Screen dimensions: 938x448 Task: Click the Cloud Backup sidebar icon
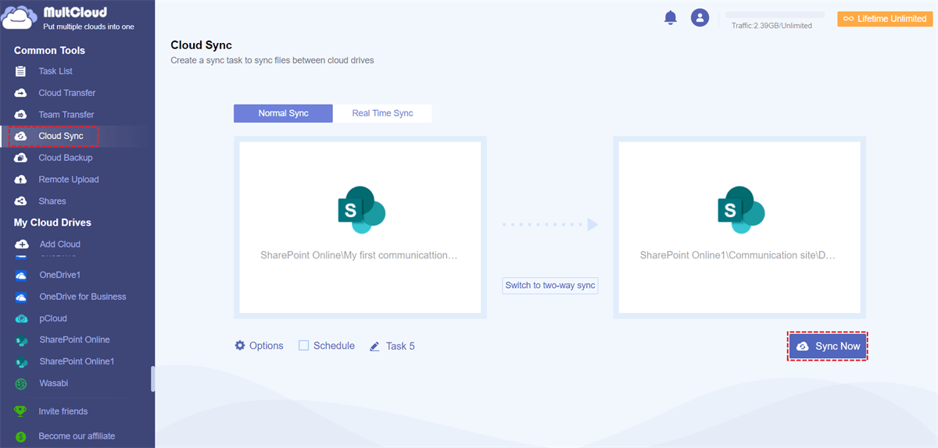pyautogui.click(x=21, y=158)
